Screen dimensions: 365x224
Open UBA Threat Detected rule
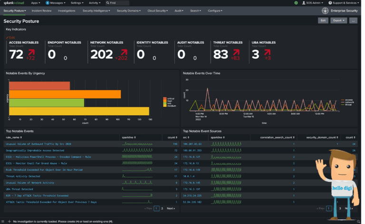19,189
